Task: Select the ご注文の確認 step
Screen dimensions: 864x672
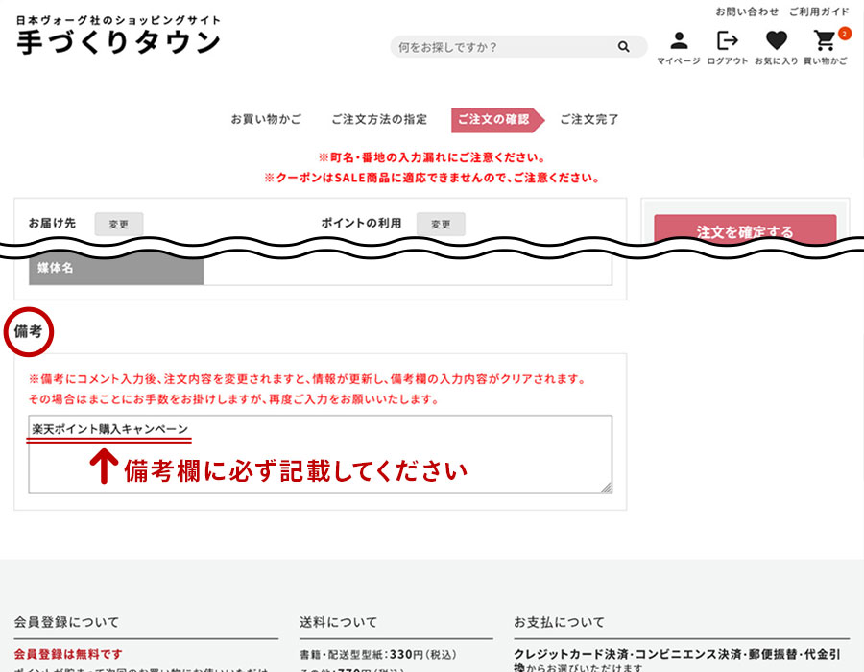Action: pos(493,120)
